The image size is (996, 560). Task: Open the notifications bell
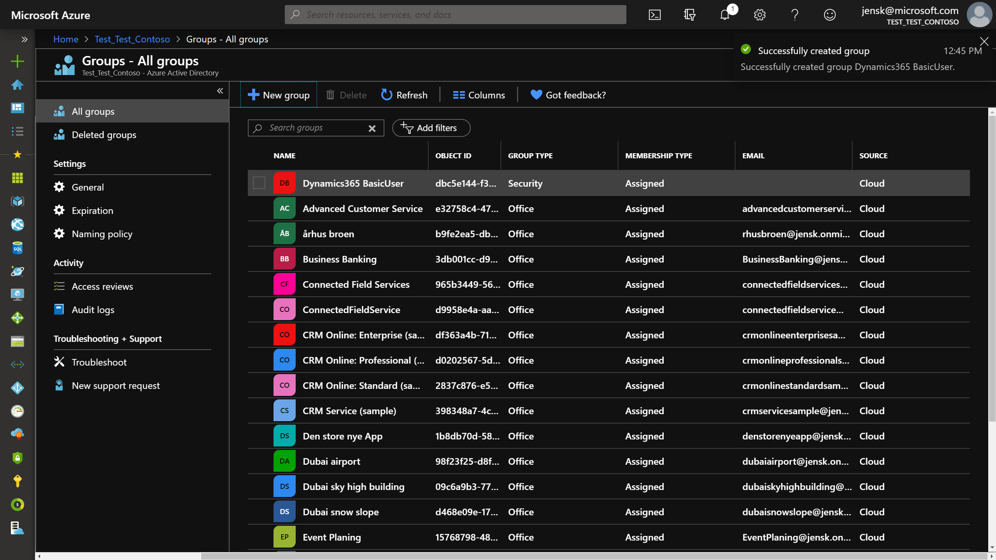coord(725,15)
